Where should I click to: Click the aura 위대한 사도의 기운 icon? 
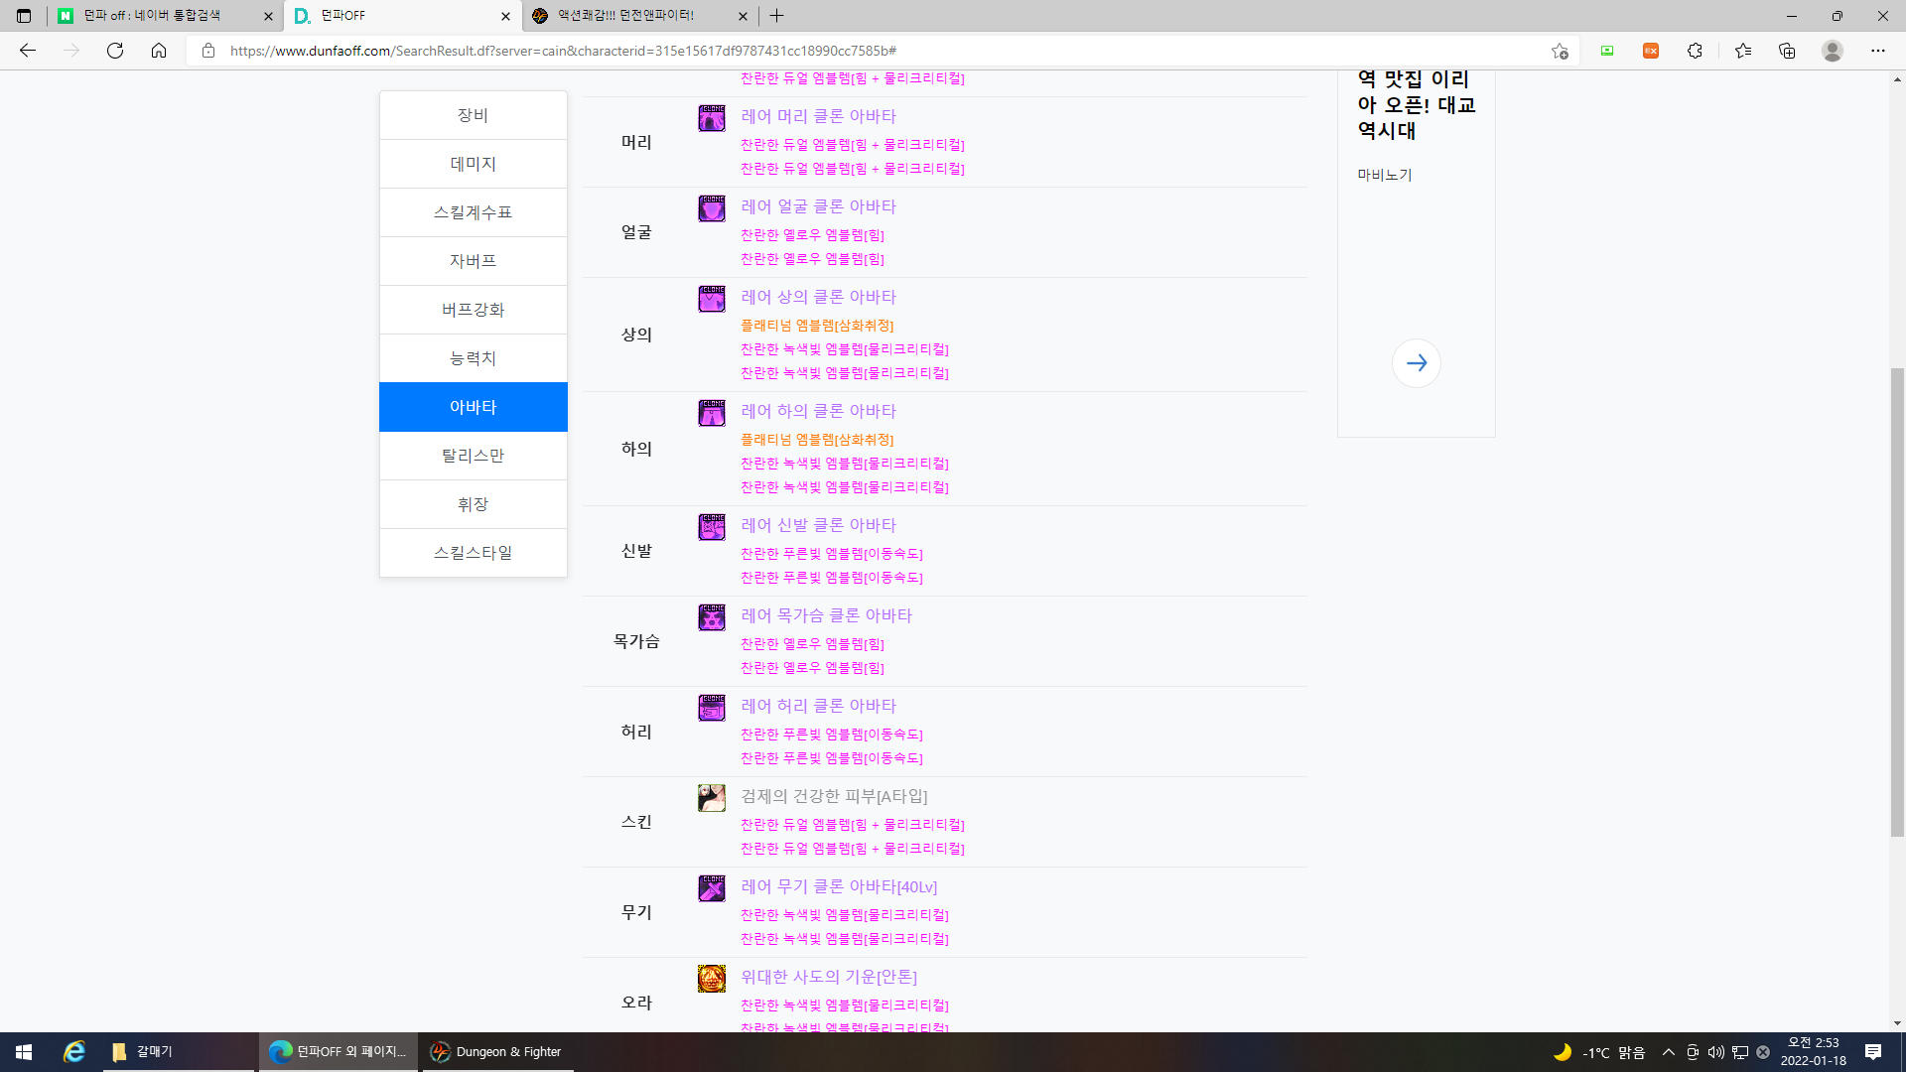click(x=711, y=979)
